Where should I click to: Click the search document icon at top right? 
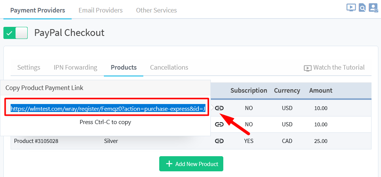coord(362,8)
